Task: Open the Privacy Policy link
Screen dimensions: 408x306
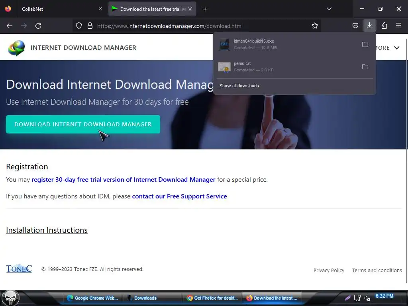Action: point(329,271)
